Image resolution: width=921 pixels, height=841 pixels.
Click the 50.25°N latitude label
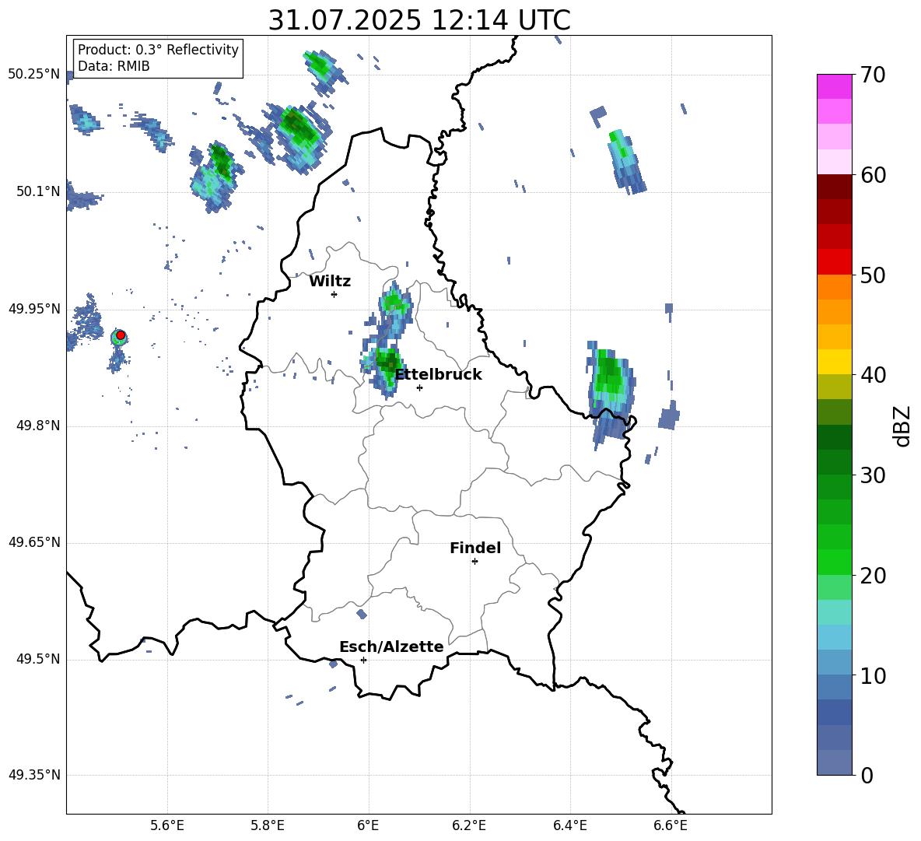coord(34,75)
